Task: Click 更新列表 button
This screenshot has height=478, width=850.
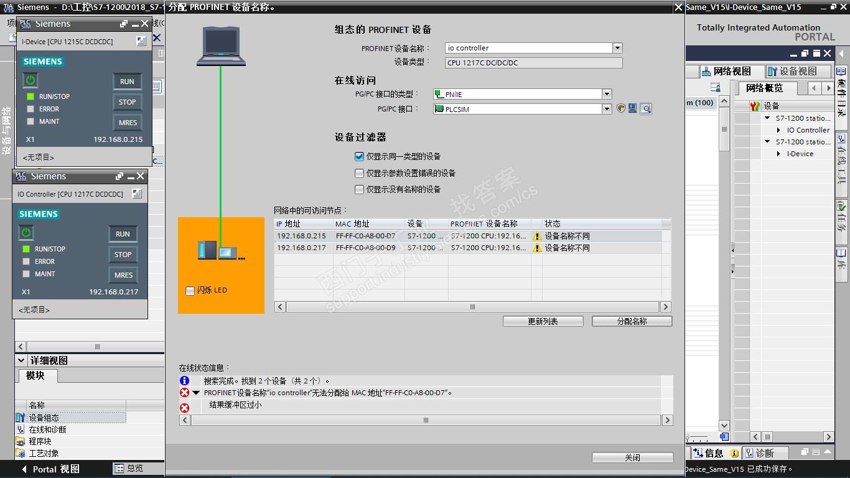Action: 543,321
